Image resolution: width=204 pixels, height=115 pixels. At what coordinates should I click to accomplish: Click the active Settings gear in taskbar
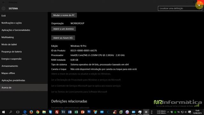(x=146, y=112)
